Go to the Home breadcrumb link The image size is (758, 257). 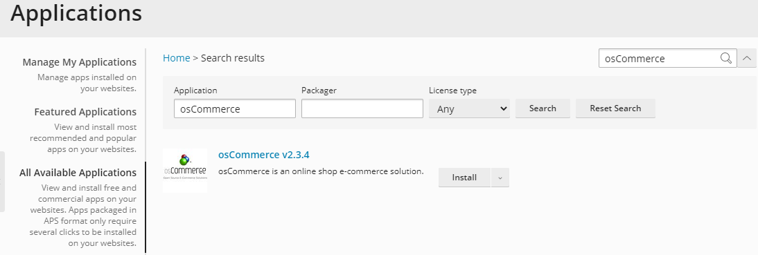click(x=176, y=58)
